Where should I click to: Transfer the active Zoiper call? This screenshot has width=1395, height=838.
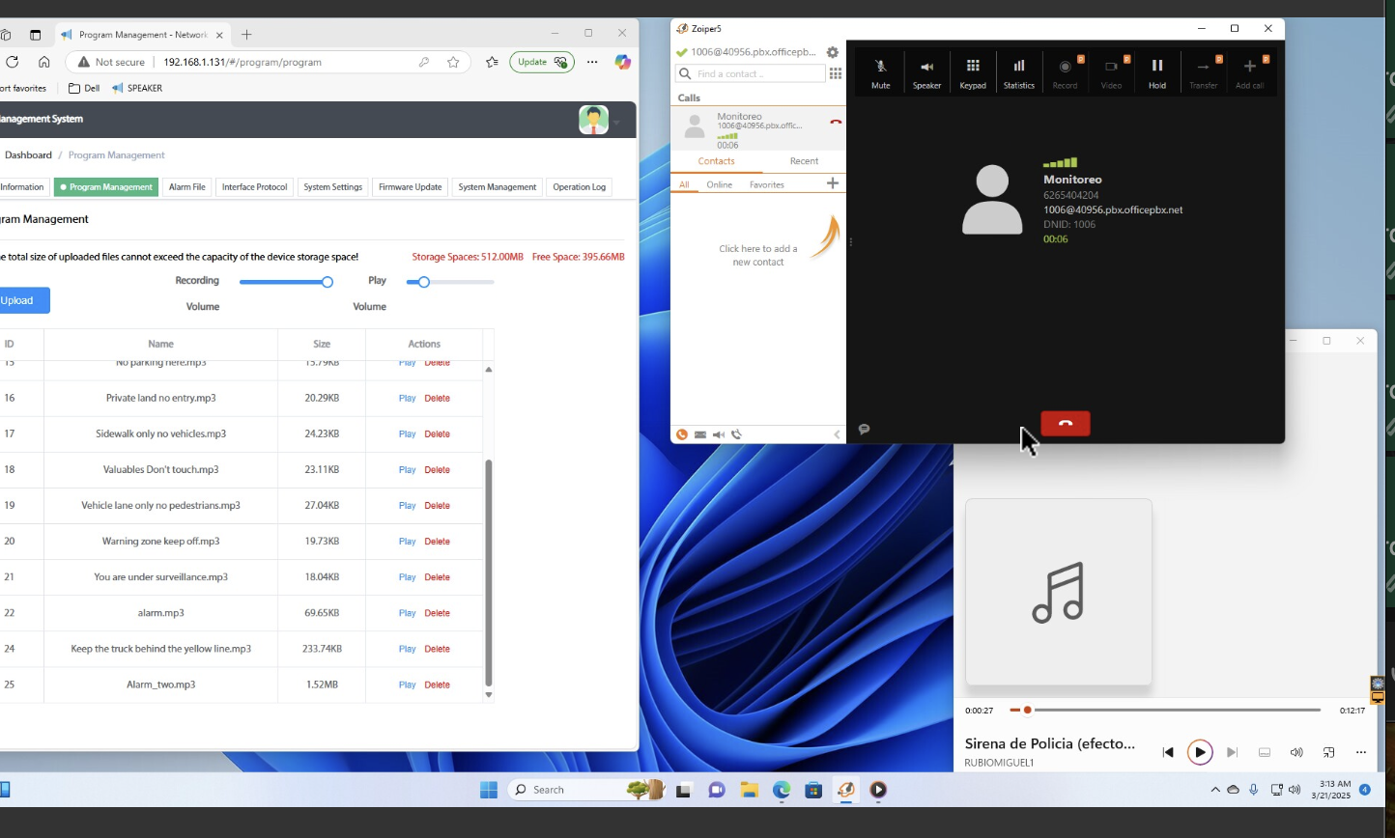click(x=1203, y=72)
